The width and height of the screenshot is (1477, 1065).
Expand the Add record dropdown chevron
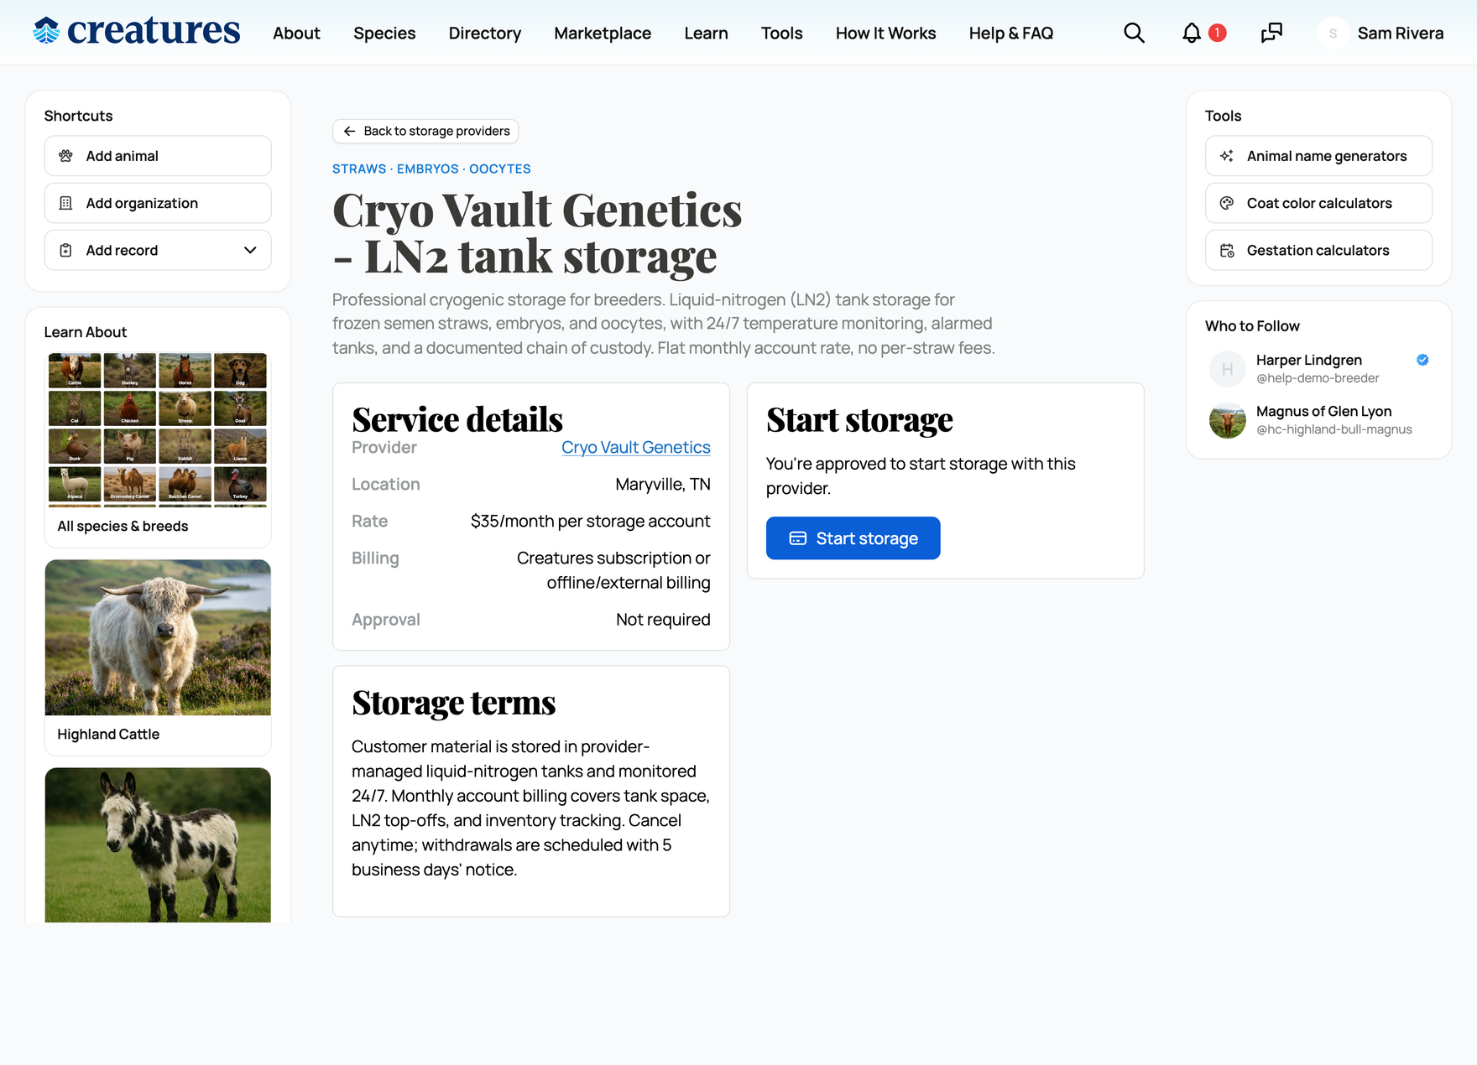point(250,250)
